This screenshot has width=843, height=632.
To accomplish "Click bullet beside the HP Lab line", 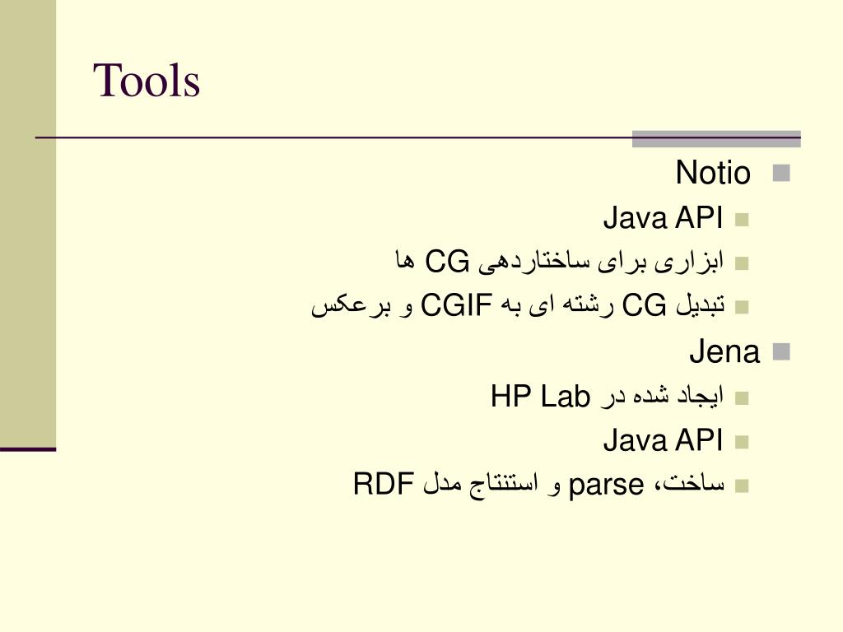I will pos(742,398).
